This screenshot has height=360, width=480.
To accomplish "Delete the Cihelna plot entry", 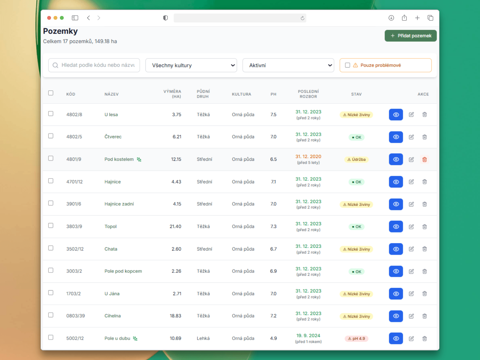I will tap(424, 316).
